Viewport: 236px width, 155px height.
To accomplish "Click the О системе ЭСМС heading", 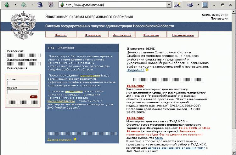I will pyautogui.click(x=141, y=49).
